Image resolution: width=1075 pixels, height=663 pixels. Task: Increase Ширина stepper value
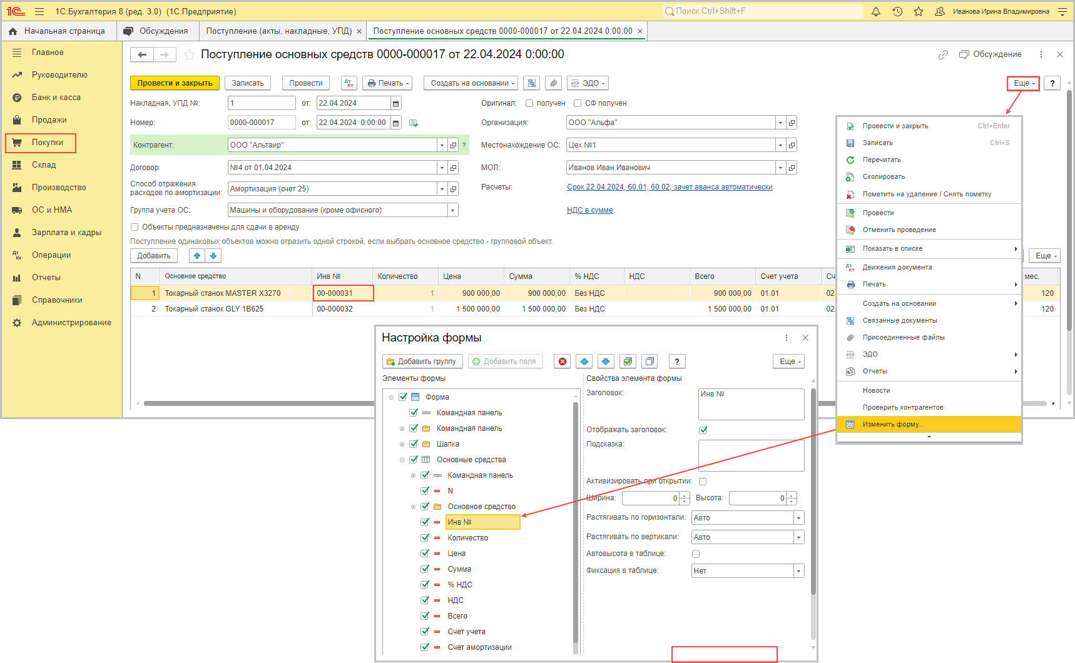(x=685, y=495)
